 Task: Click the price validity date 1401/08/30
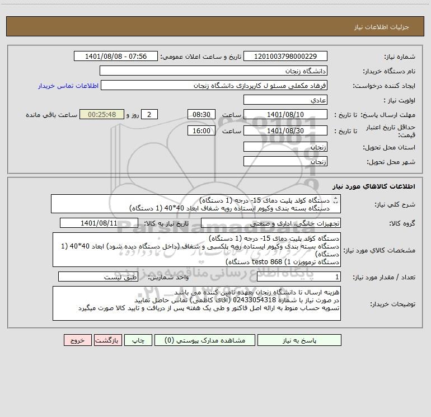[285, 130]
